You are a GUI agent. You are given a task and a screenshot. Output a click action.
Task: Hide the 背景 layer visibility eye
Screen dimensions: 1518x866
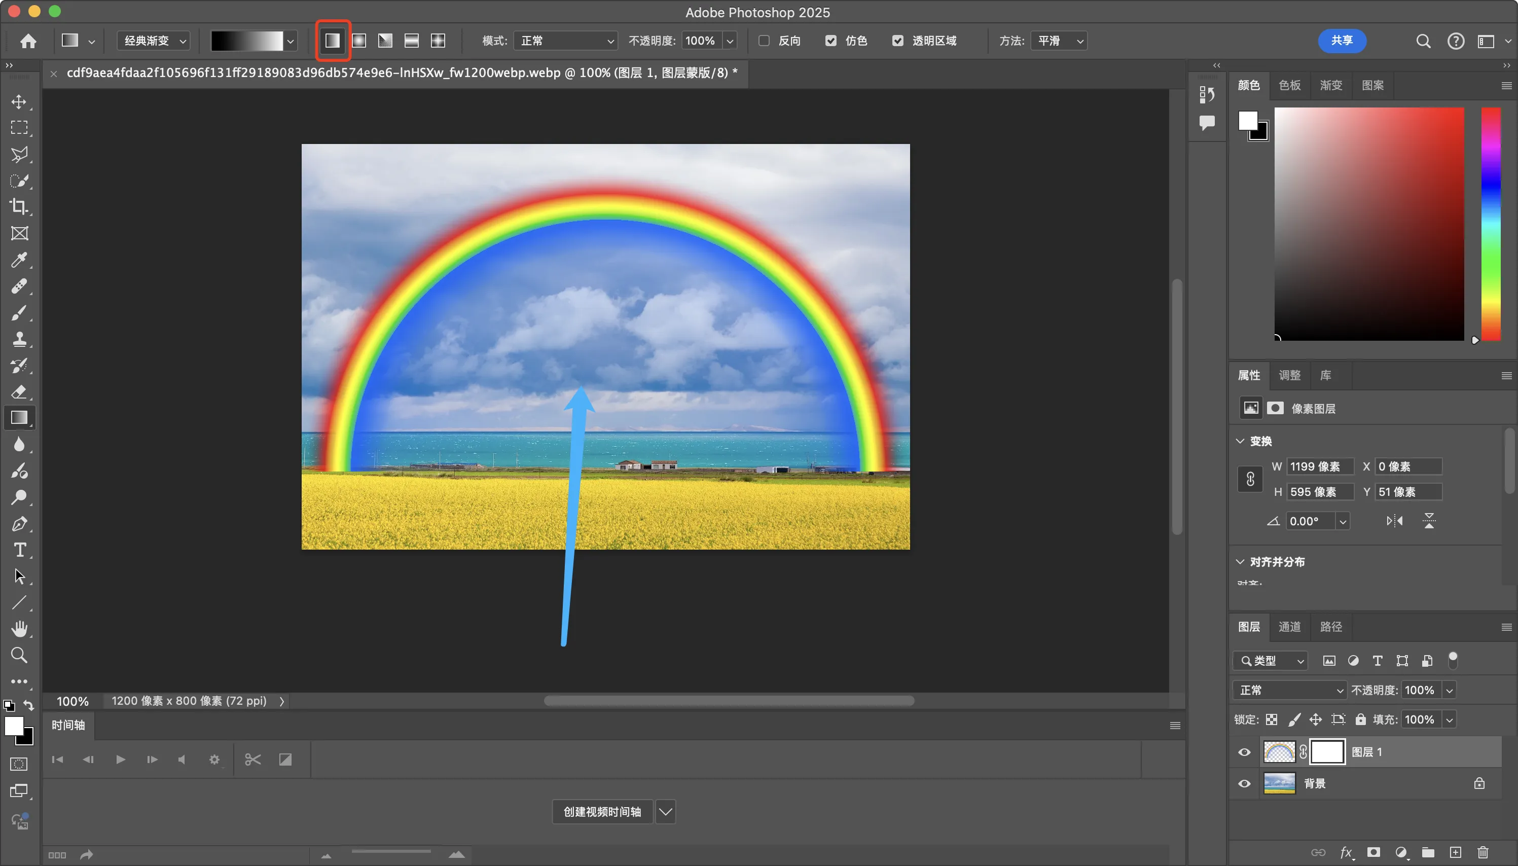tap(1244, 783)
